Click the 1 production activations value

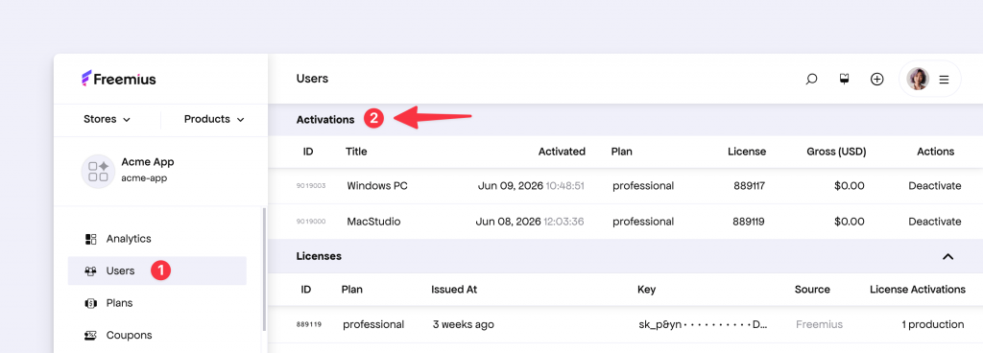coord(933,325)
